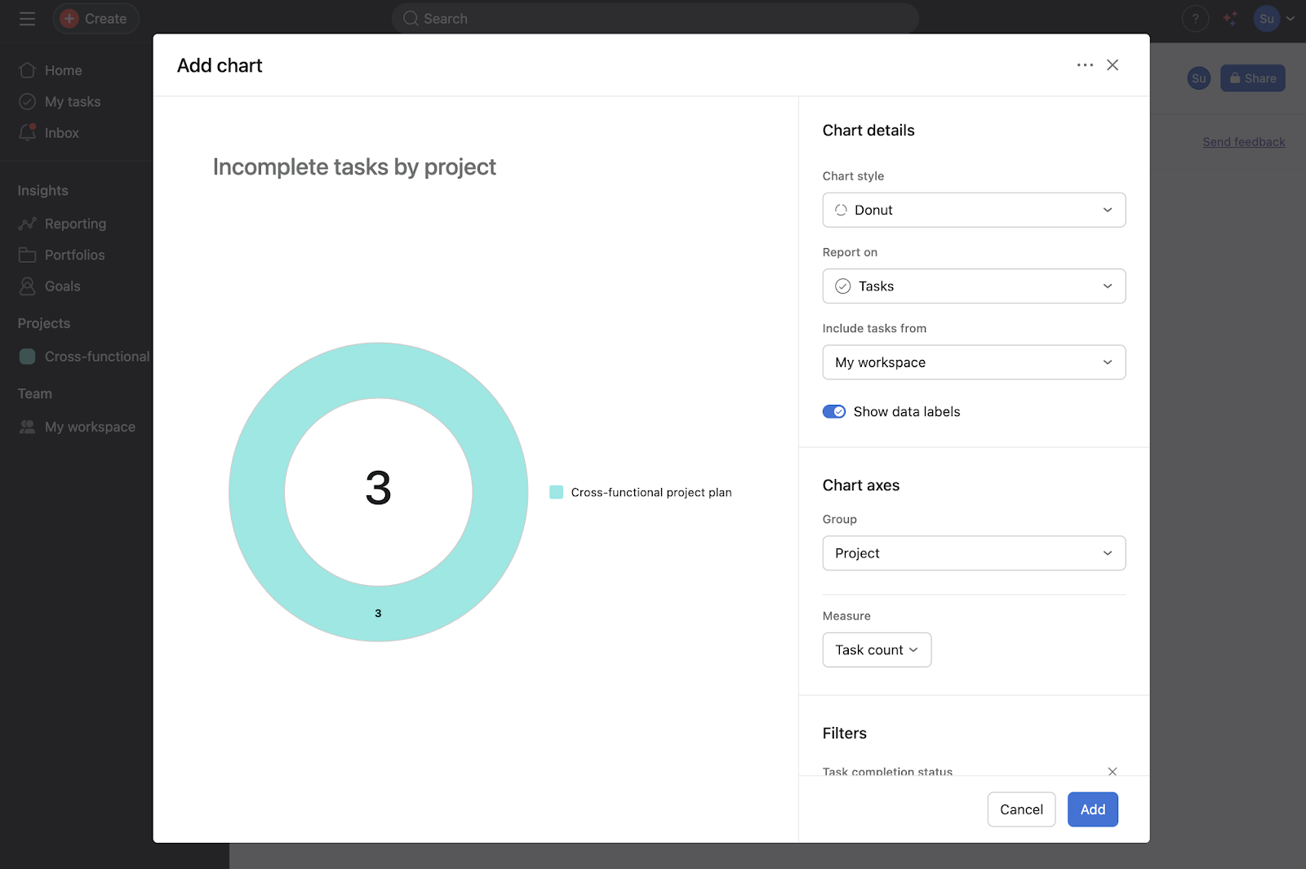Click the Team section heading
Screen dimensions: 1306x869
point(35,393)
